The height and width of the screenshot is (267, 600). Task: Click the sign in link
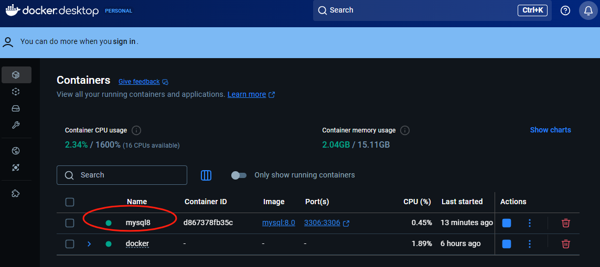coord(124,42)
